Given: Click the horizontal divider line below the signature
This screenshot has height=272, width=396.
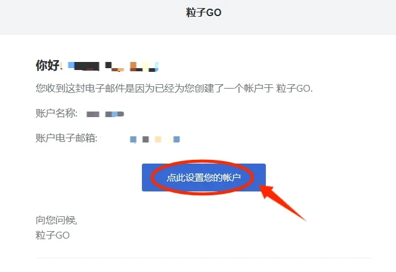Looking at the screenshot, I should pos(204,258).
